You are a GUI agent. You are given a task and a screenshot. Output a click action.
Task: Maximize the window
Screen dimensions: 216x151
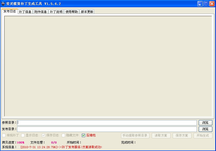206,4
